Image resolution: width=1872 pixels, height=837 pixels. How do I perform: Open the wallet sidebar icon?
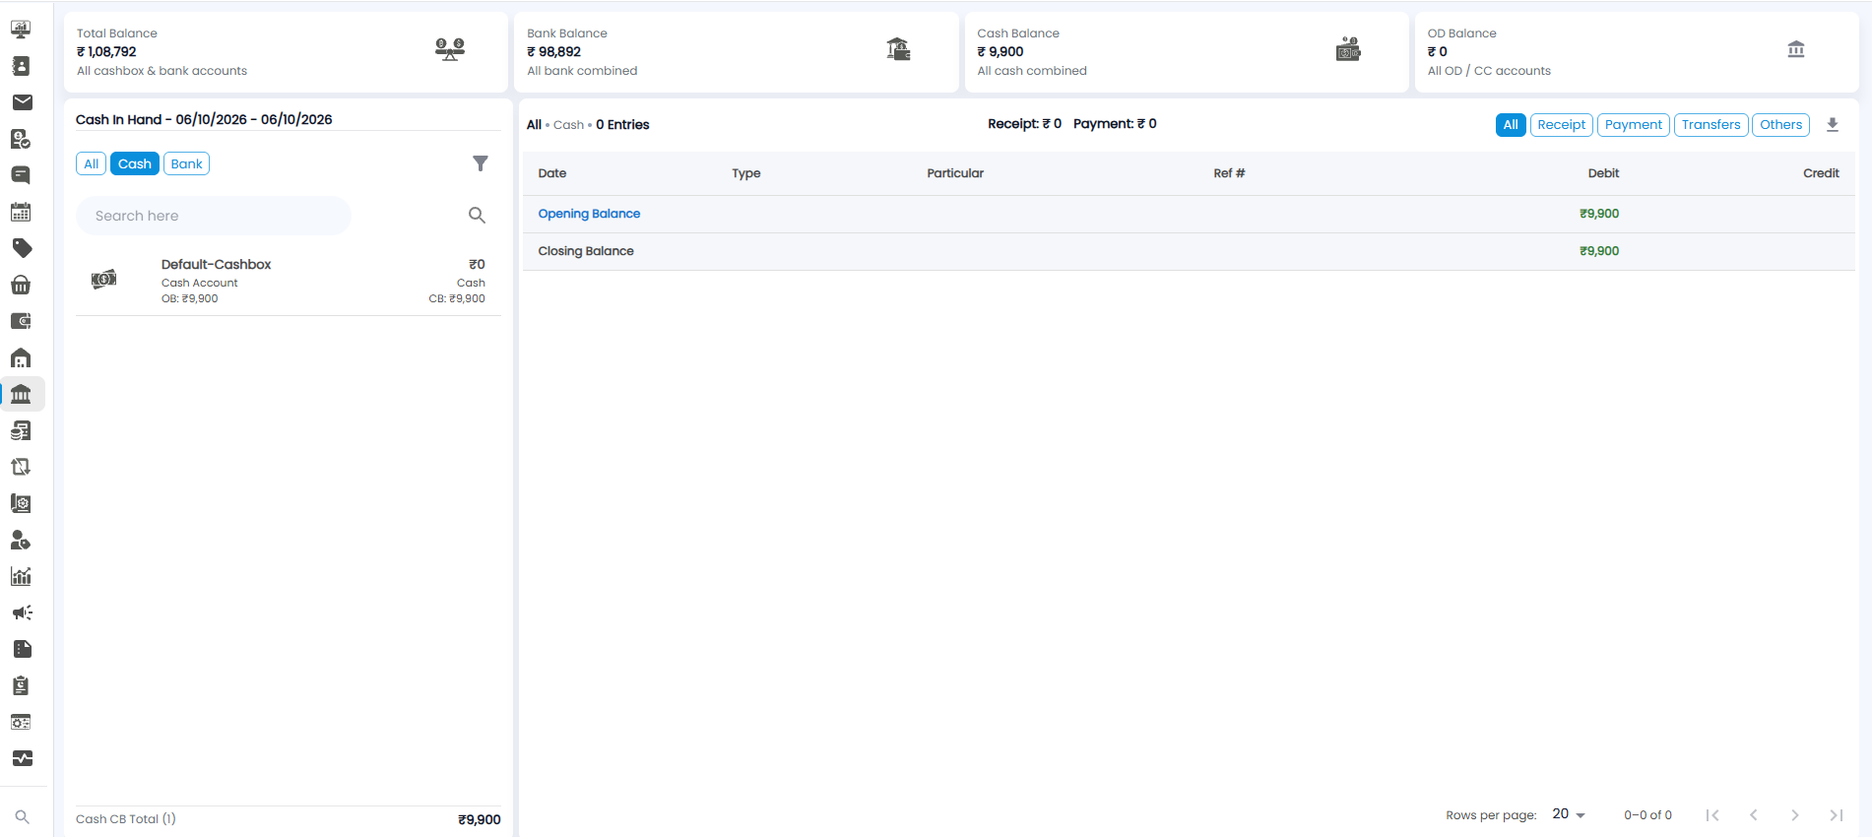tap(21, 321)
